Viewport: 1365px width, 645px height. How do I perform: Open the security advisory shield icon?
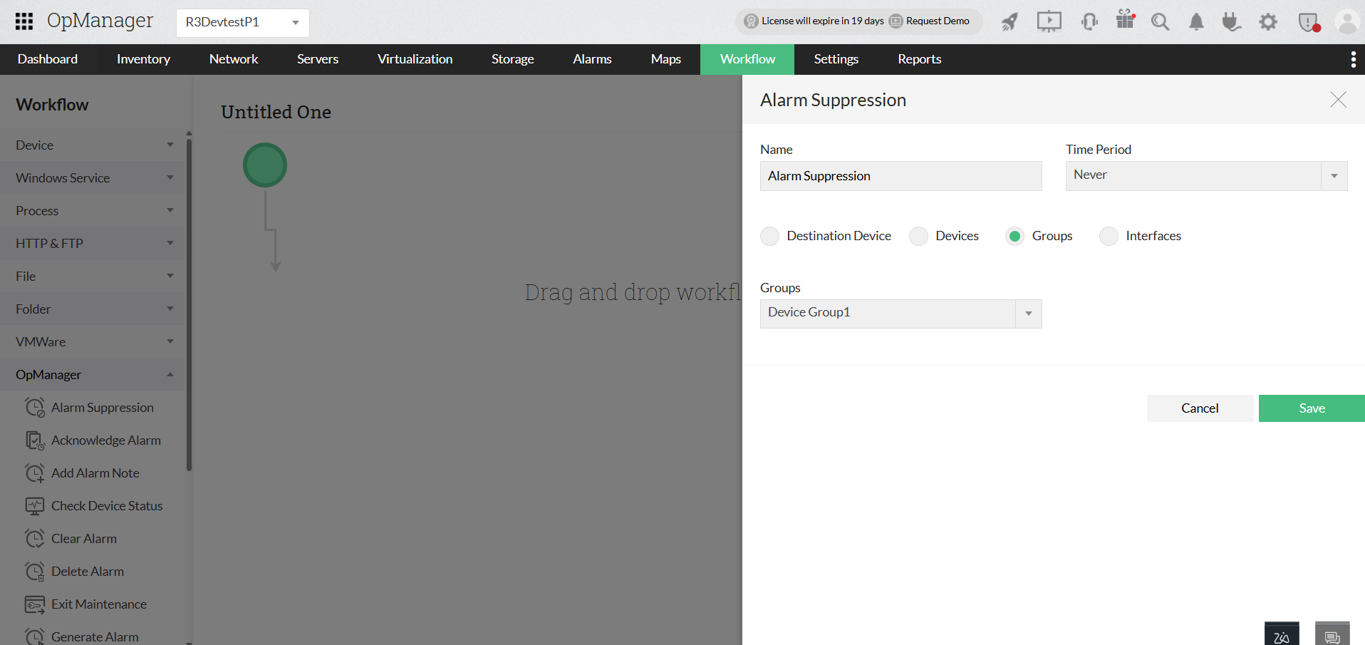click(x=1309, y=22)
